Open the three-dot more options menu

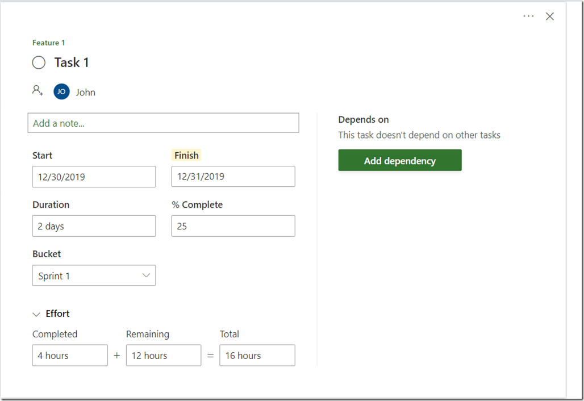coord(528,16)
